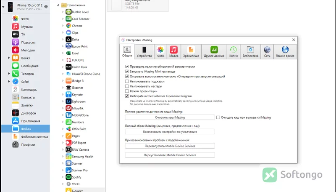Switch to the Хранилище settings tab

[191, 52]
